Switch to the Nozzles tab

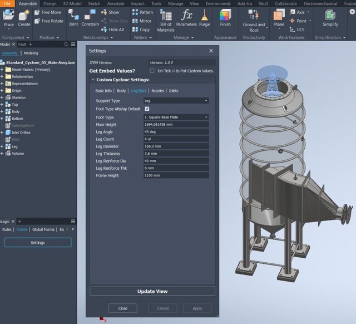tap(158, 91)
